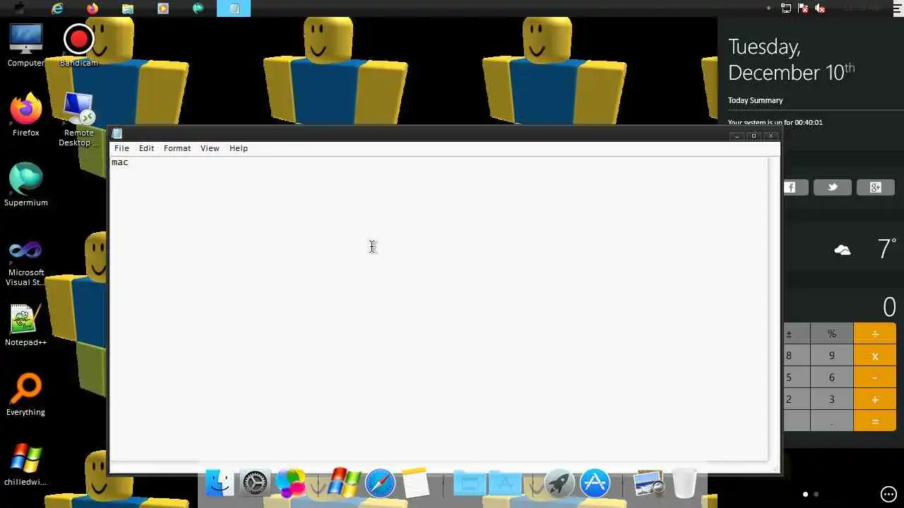This screenshot has height=508, width=904.
Task: Open the Applications folder in dock
Action: 506,483
